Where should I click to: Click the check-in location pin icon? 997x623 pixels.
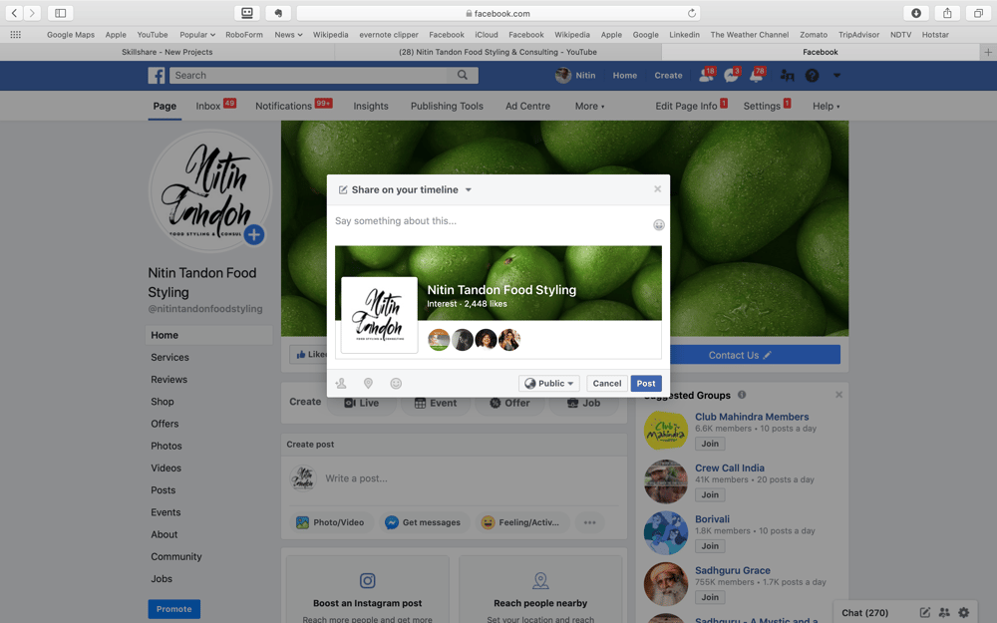pyautogui.click(x=368, y=384)
